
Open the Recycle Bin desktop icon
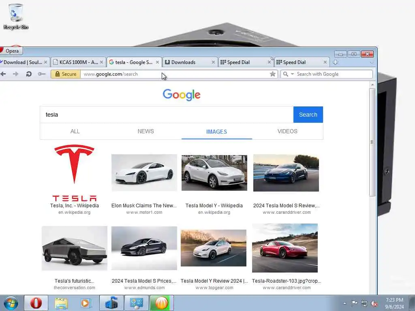click(x=16, y=16)
